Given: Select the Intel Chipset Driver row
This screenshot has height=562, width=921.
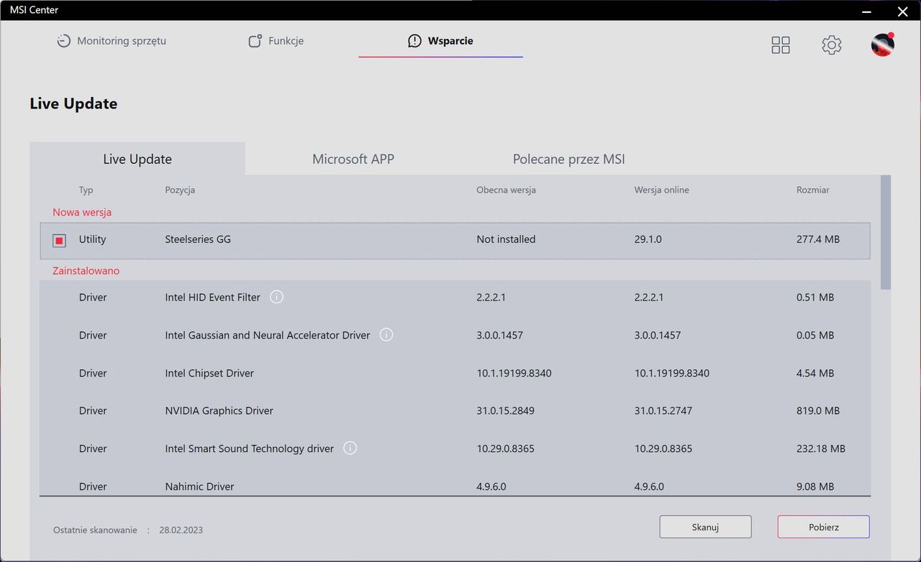Looking at the screenshot, I should (455, 373).
